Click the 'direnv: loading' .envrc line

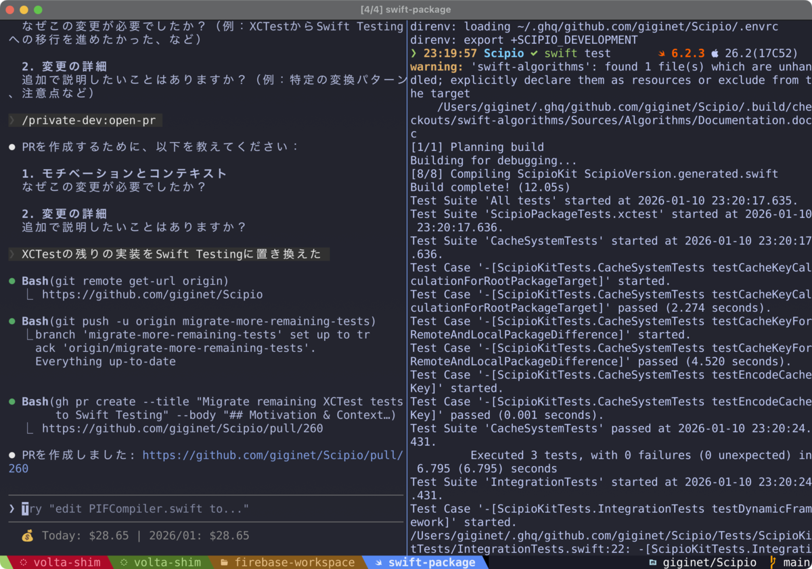click(594, 26)
